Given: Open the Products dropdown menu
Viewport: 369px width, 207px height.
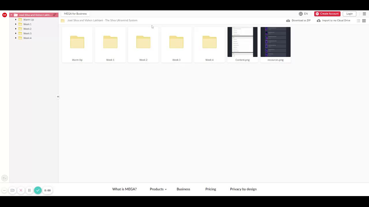Looking at the screenshot, I should point(158,189).
